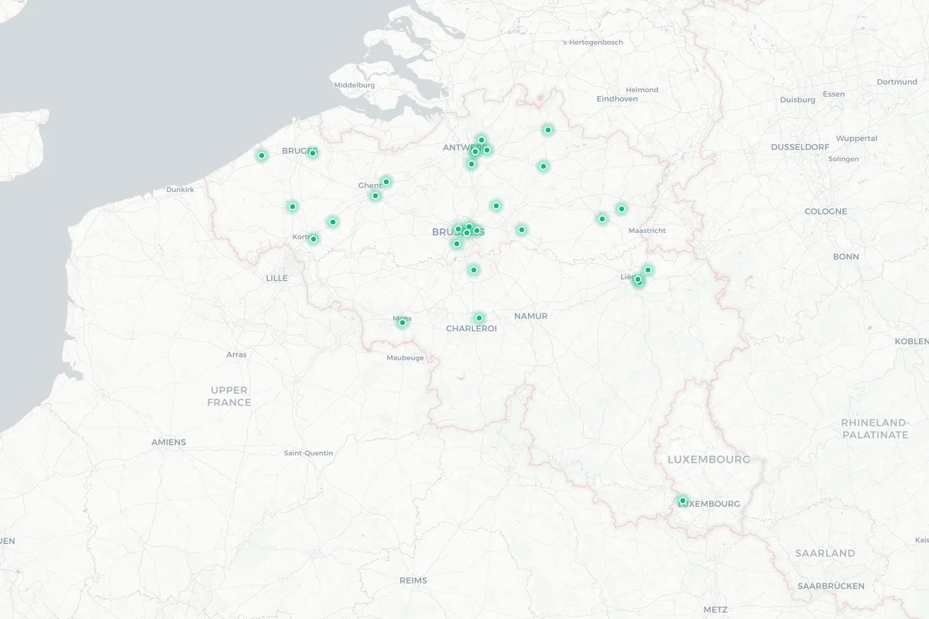Select the Reims label

[x=413, y=580]
